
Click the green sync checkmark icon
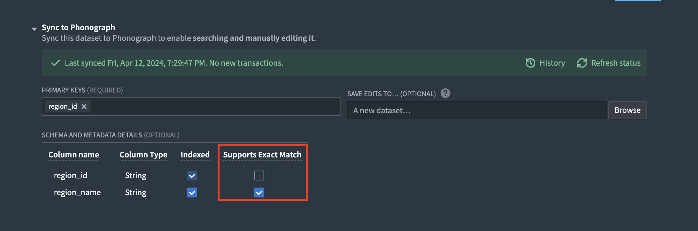pyautogui.click(x=56, y=63)
